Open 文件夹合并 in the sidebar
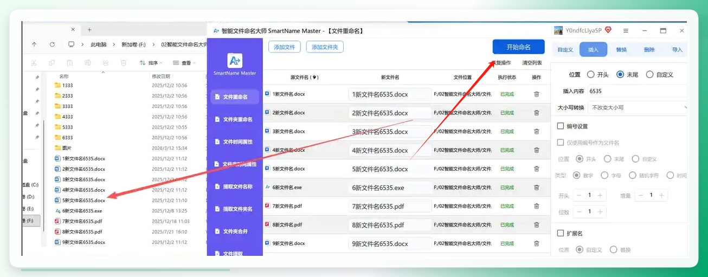 tap(235, 231)
